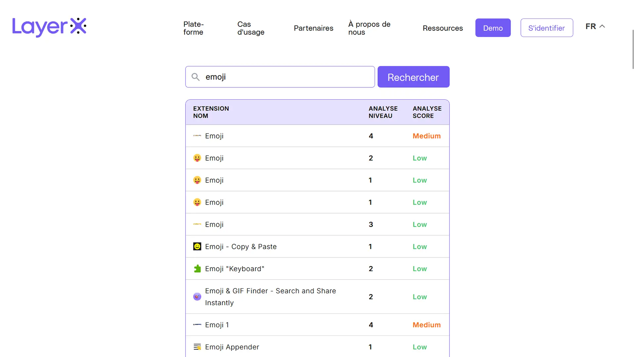The height and width of the screenshot is (357, 635).
Task: Click the icon beside Emoji 1
Action: coord(197,325)
